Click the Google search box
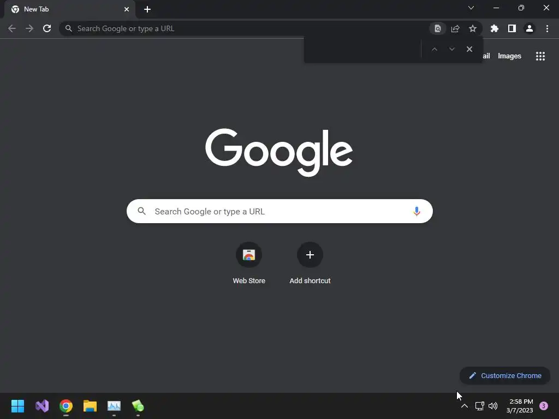The image size is (559, 419). tap(279, 211)
